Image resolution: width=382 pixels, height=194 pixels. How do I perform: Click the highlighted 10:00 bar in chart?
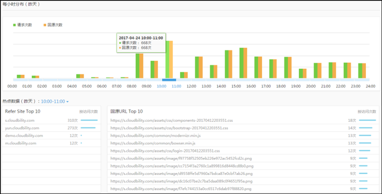click(x=169, y=59)
